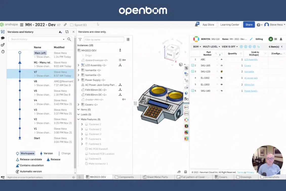This screenshot has height=191, width=286.
Task: Collapse the Mate Features (9) section
Action: coord(78,119)
